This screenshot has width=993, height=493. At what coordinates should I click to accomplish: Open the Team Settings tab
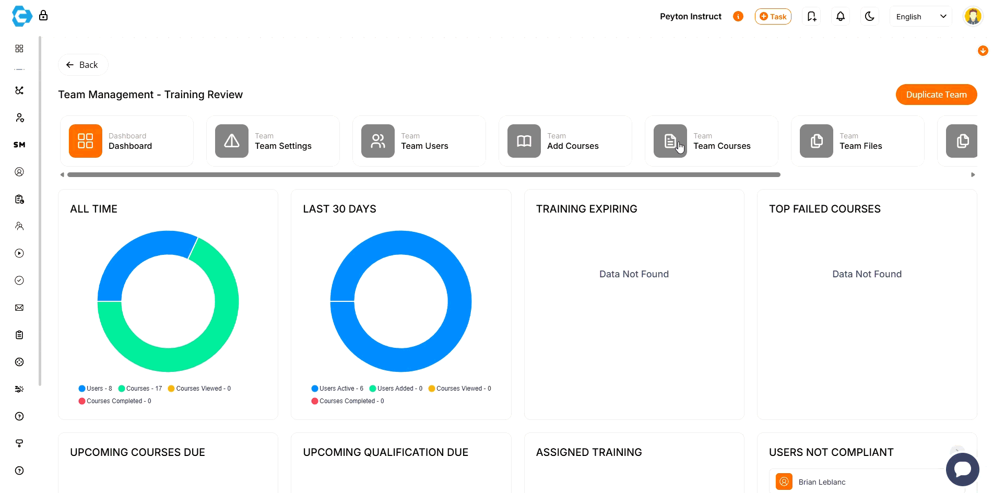[273, 141]
